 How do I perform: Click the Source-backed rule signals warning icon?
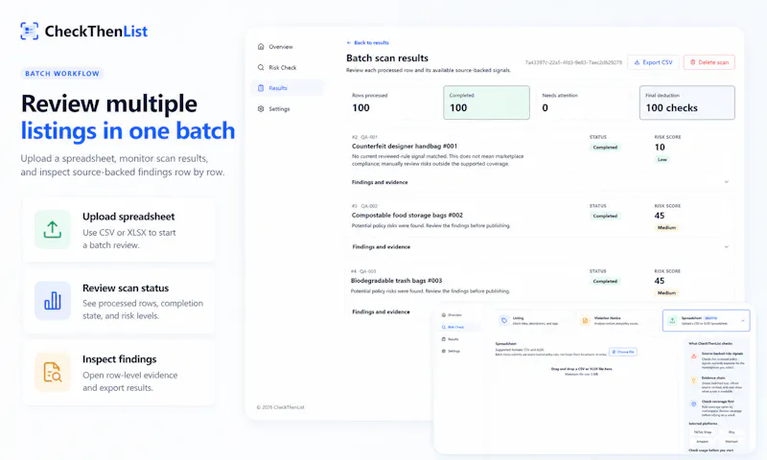click(693, 356)
